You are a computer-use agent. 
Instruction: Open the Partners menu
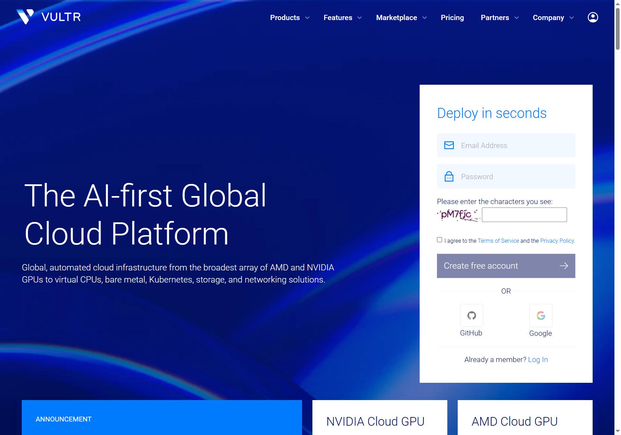click(495, 18)
